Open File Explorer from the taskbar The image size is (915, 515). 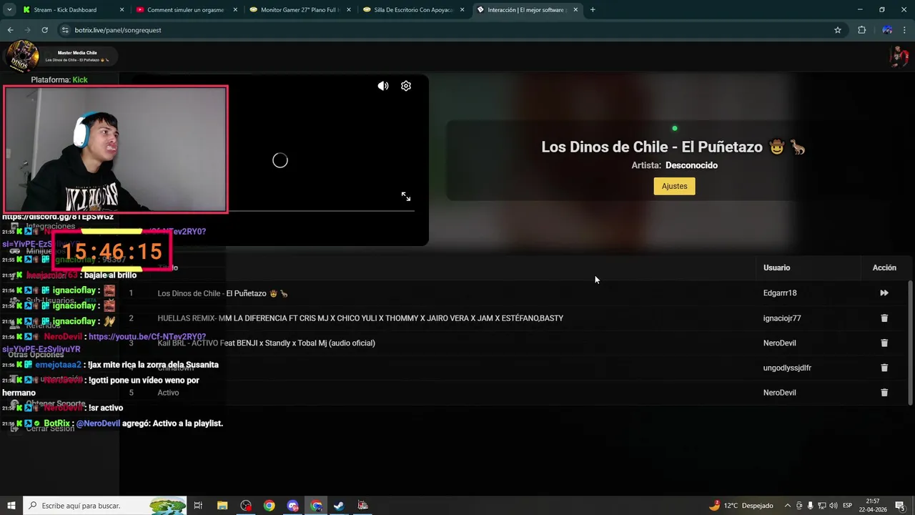(x=222, y=506)
